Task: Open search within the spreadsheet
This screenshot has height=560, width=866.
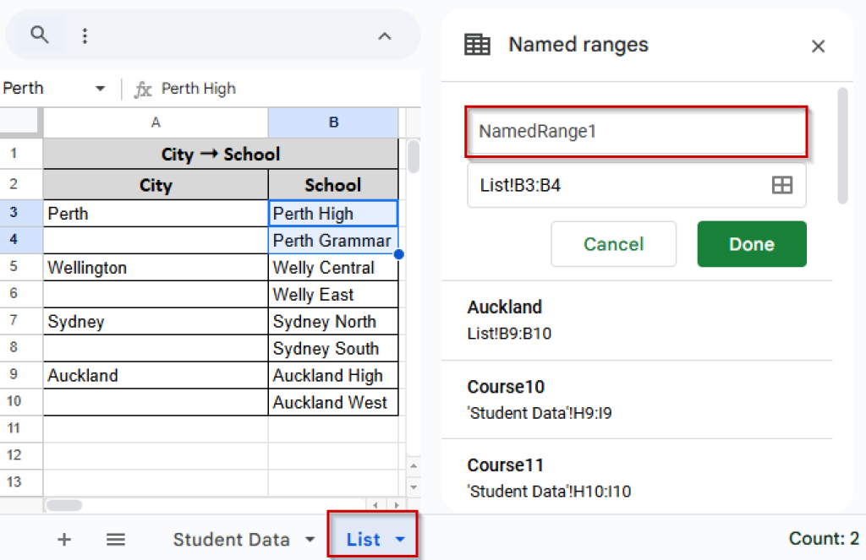Action: [40, 35]
